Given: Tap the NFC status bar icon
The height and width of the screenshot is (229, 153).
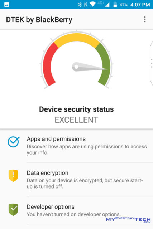Looking at the screenshot, I should click(86, 5).
